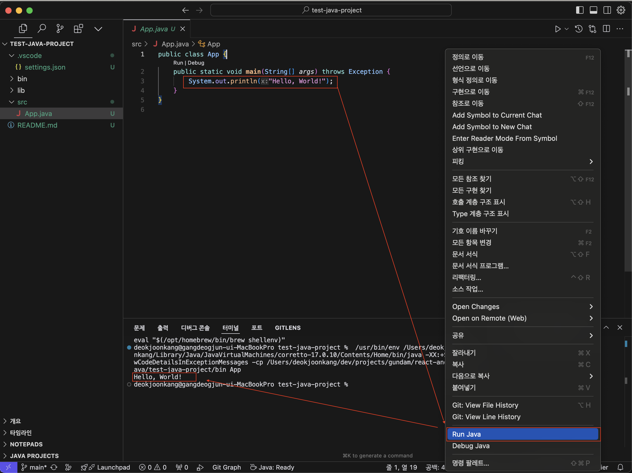This screenshot has height=473, width=632.
Task: Expand the JAVA PROJECTS section
Action: coord(34,456)
